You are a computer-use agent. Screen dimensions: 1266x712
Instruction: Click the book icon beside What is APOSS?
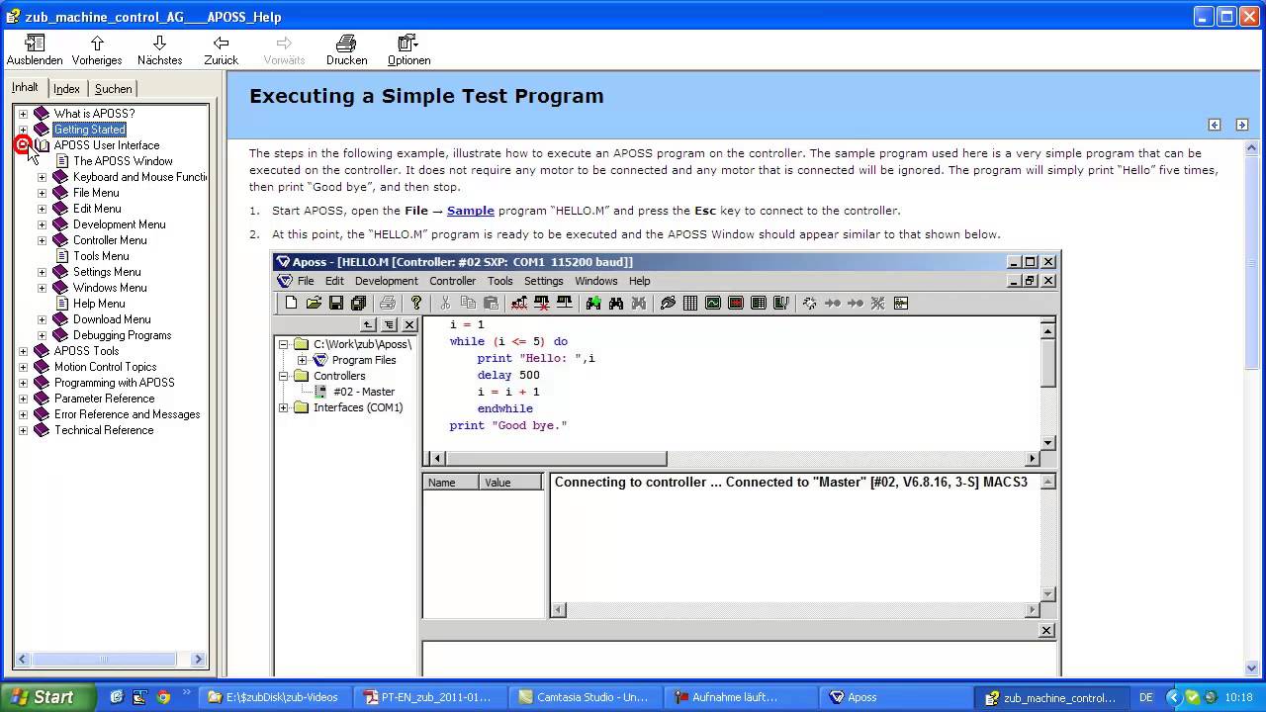click(41, 114)
